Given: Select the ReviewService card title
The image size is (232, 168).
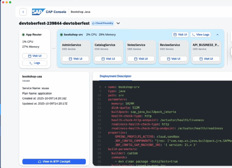Looking at the screenshot, I should click(170, 45).
